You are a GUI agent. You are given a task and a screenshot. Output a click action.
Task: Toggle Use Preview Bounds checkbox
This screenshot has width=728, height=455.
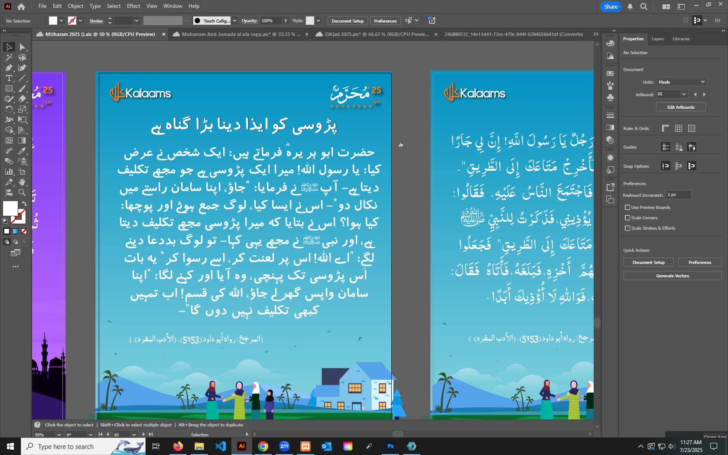point(627,208)
